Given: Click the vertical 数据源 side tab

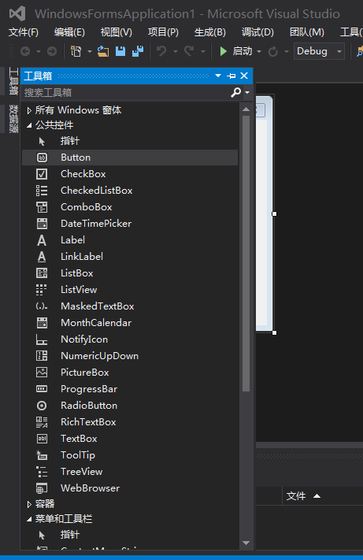Looking at the screenshot, I should [13, 119].
